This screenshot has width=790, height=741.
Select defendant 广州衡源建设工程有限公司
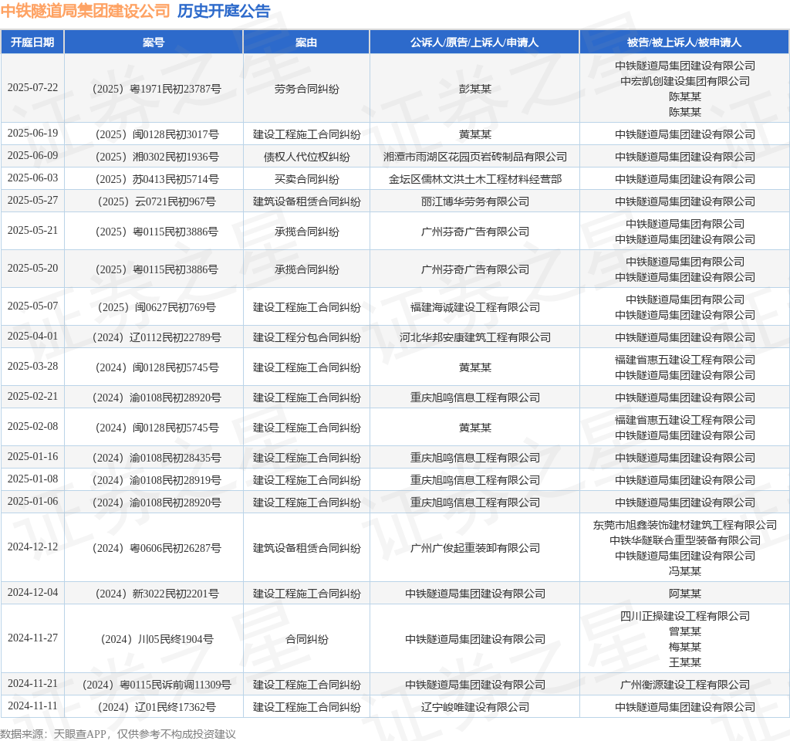[685, 685]
